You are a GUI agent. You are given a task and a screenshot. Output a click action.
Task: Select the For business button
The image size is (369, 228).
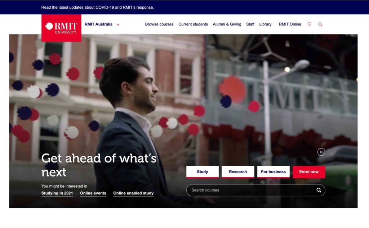click(273, 172)
